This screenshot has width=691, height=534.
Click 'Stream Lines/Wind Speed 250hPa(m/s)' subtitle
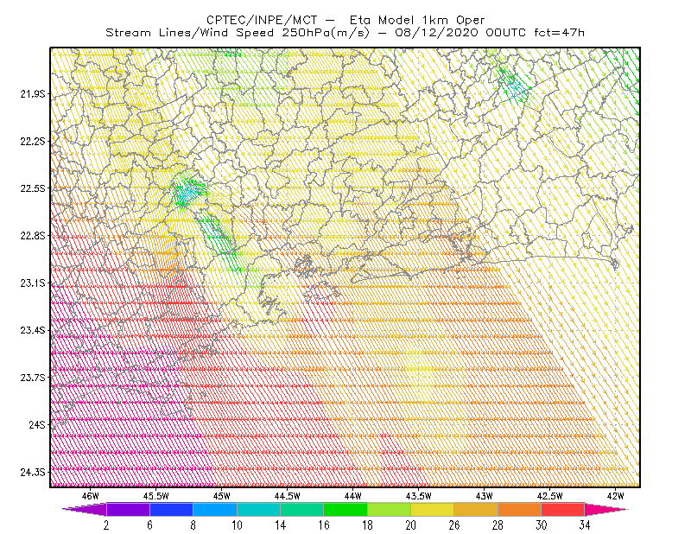(237, 33)
